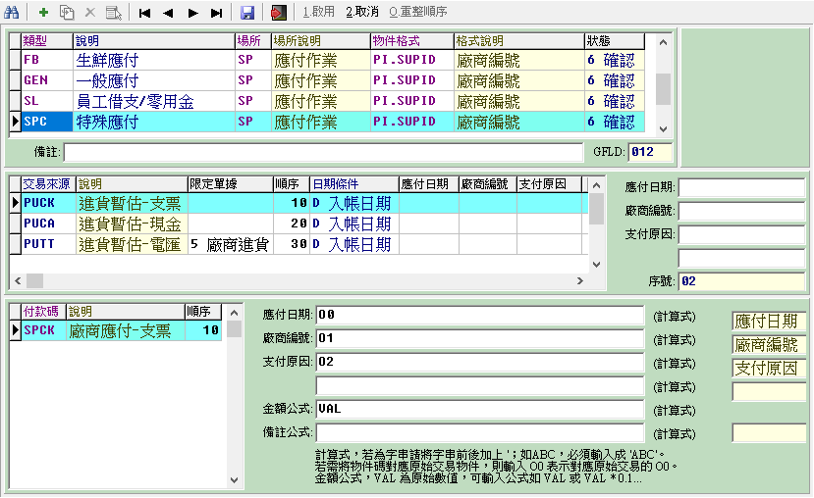Click 2.取消 button
This screenshot has height=498, width=814.
(x=362, y=12)
